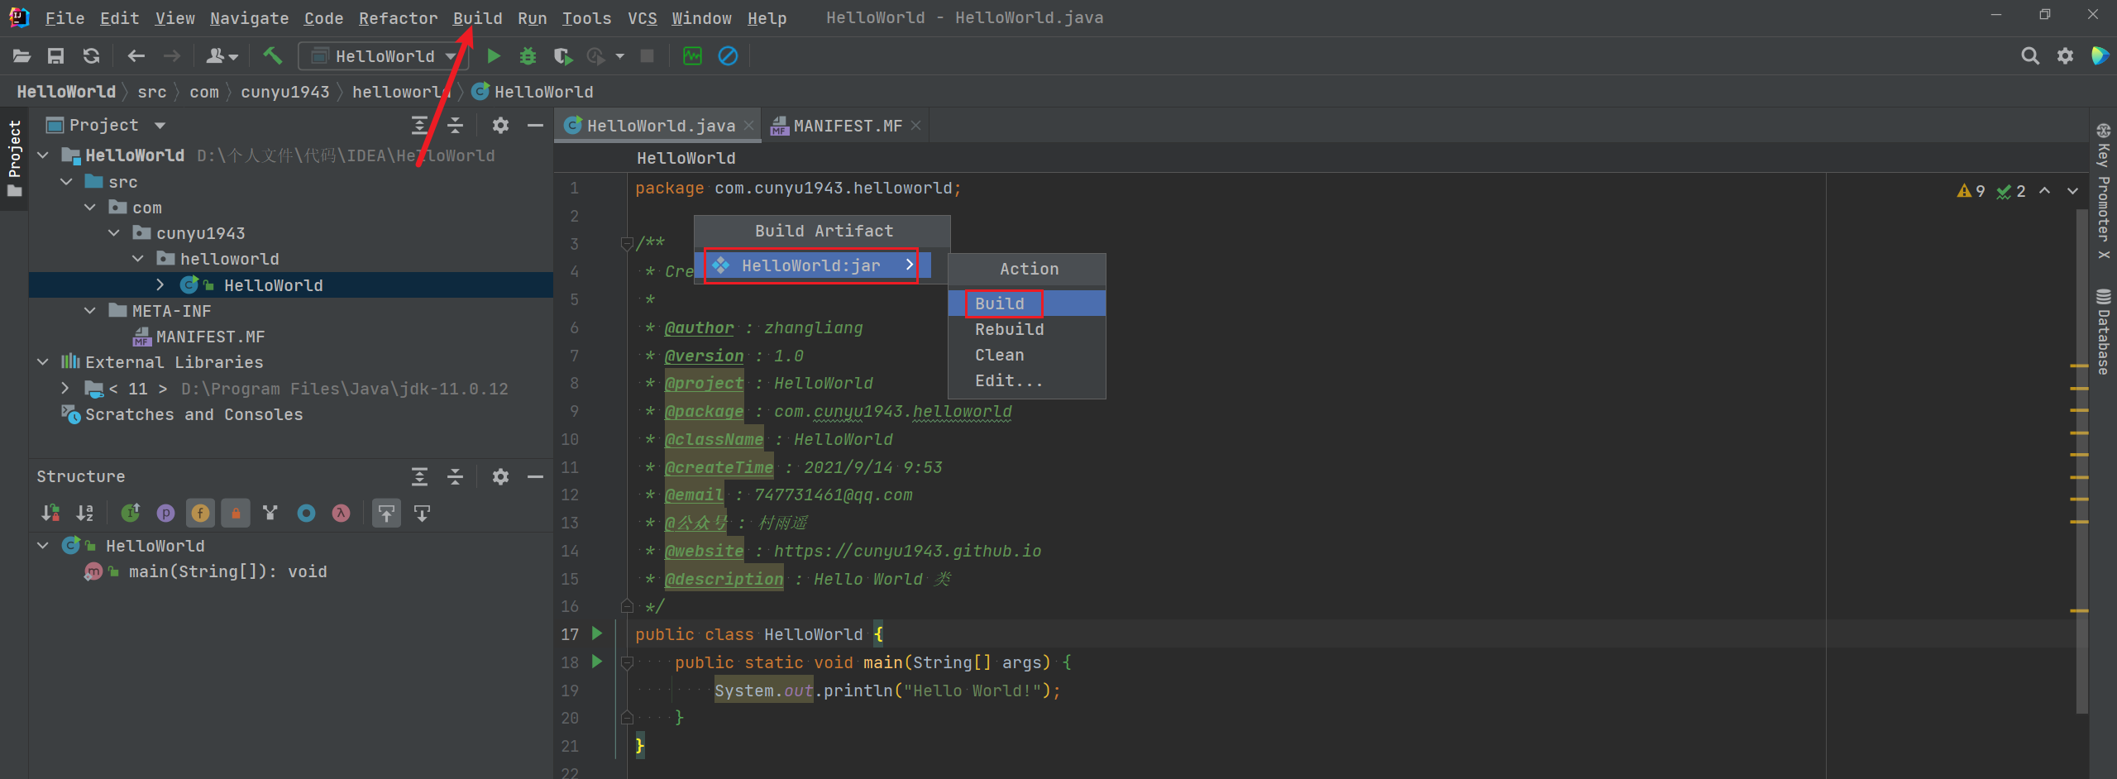The image size is (2117, 779).
Task: Save all files
Action: coord(56,55)
